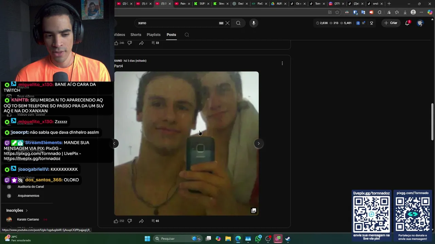Clear the "xano" search text with X
Screen dimensions: 435x244
(x=227, y=23)
